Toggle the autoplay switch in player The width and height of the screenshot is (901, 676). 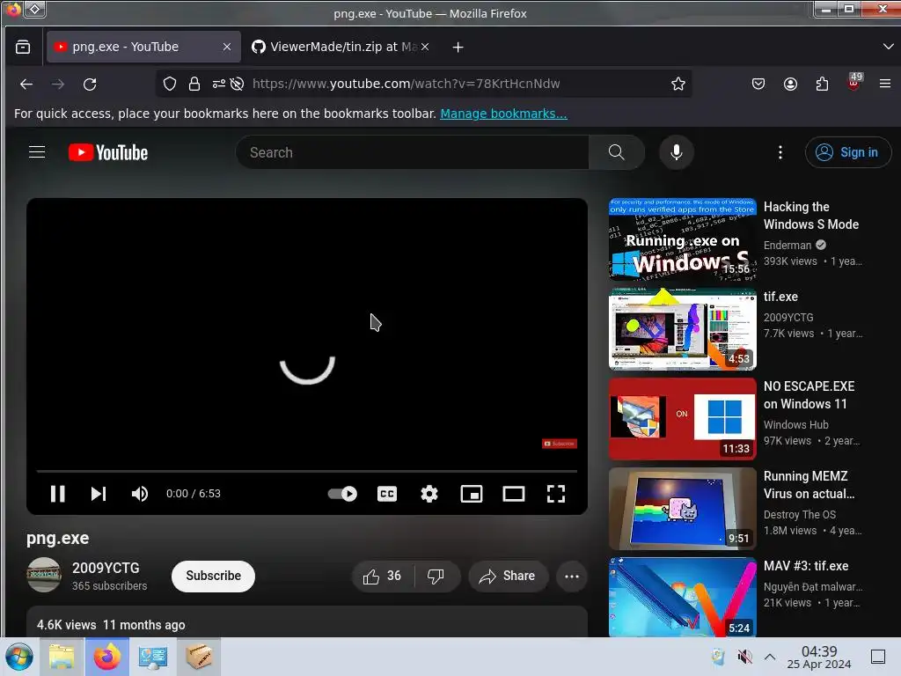(x=342, y=494)
